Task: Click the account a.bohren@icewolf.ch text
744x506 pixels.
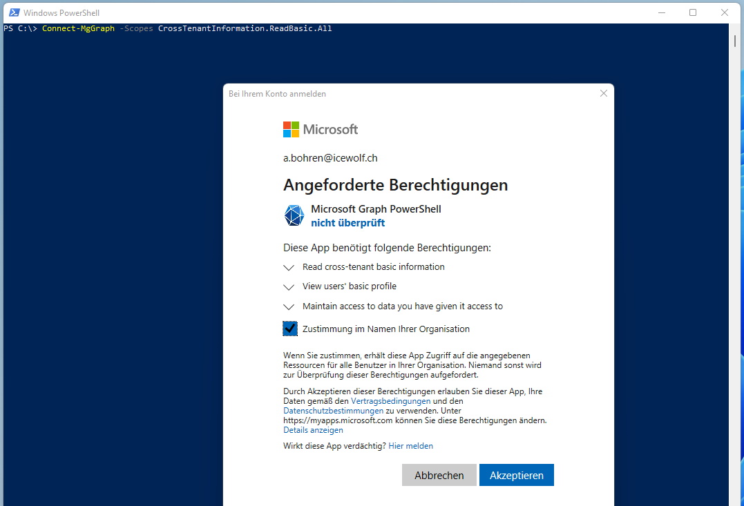Action: [330, 158]
